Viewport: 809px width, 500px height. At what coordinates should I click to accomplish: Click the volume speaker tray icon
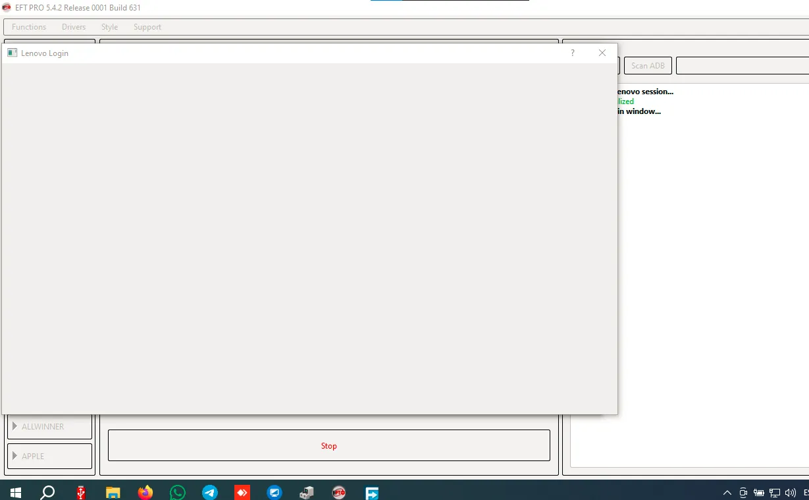click(x=791, y=493)
